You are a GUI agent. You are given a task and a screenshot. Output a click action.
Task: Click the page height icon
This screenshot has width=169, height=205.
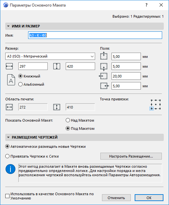(x=57, y=66)
